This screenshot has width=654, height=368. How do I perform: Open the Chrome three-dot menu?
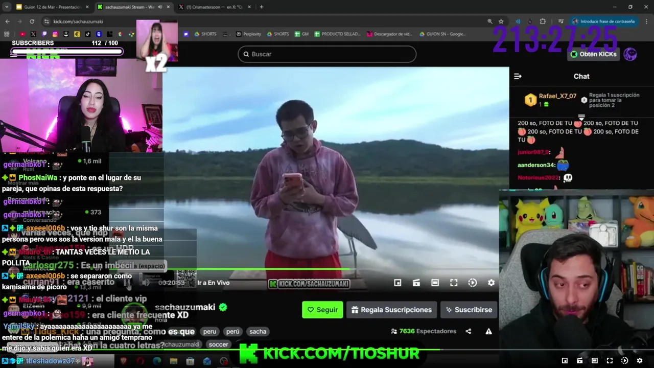pos(646,21)
